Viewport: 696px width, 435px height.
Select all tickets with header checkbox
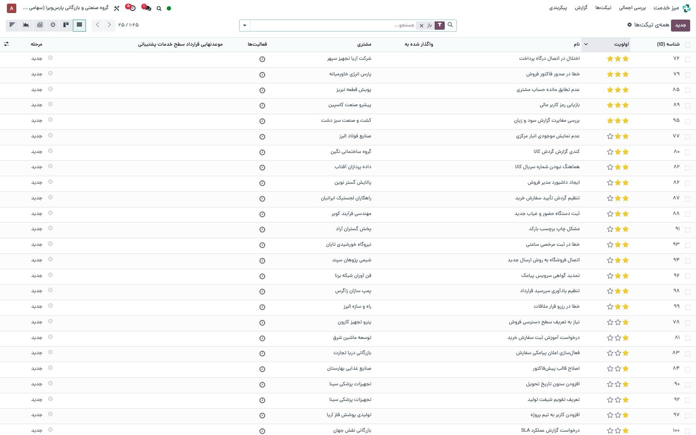[688, 45]
